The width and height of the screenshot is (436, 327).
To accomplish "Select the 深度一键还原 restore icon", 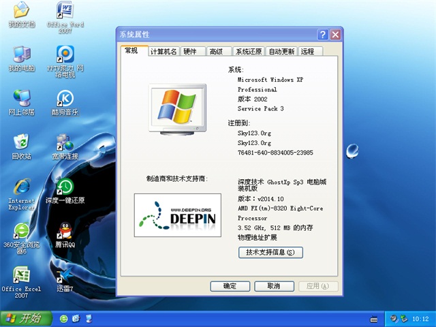I will (x=65, y=185).
